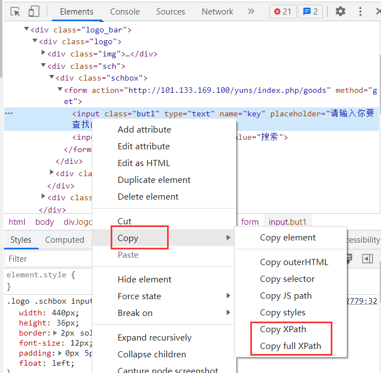381x373 pixels.
Task: Select Collapse children
Action: pyautogui.click(x=152, y=355)
